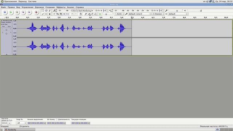The height and width of the screenshot is (131, 233).
Task: Skip to the start of the track
Action: tap(23, 12)
